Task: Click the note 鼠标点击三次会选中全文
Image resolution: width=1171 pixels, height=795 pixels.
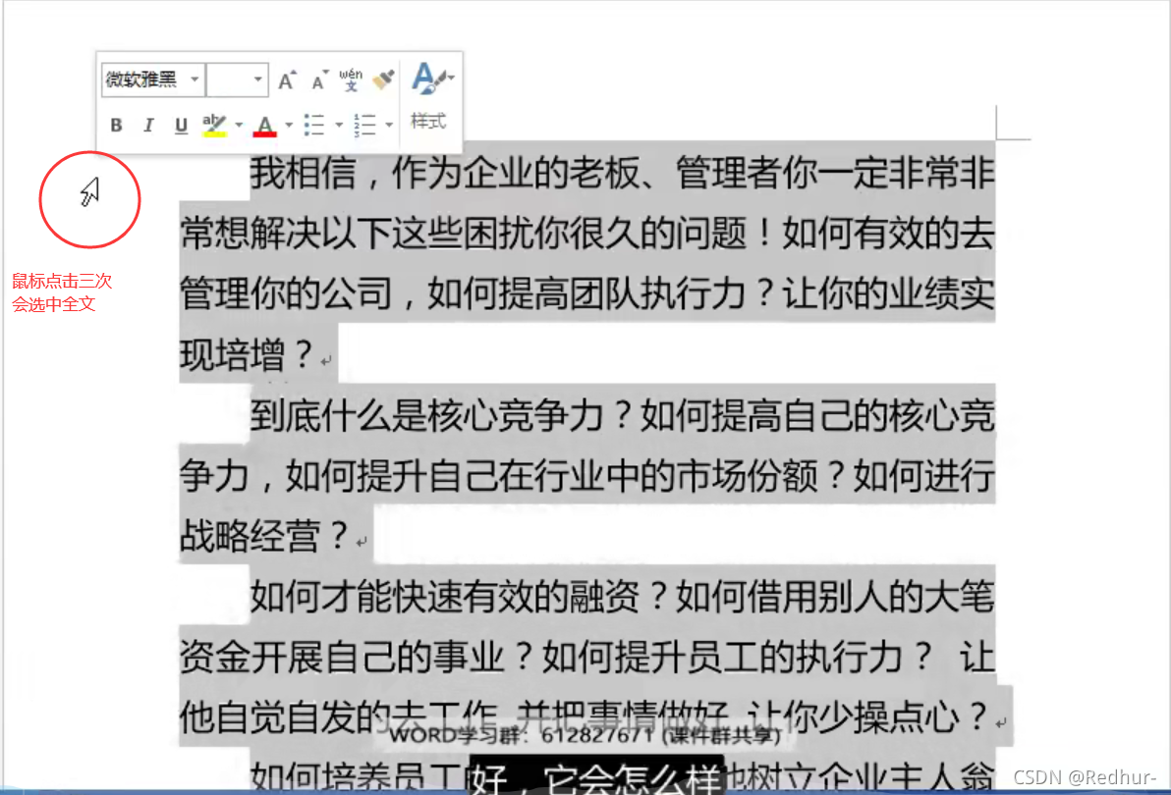Action: pyautogui.click(x=62, y=291)
